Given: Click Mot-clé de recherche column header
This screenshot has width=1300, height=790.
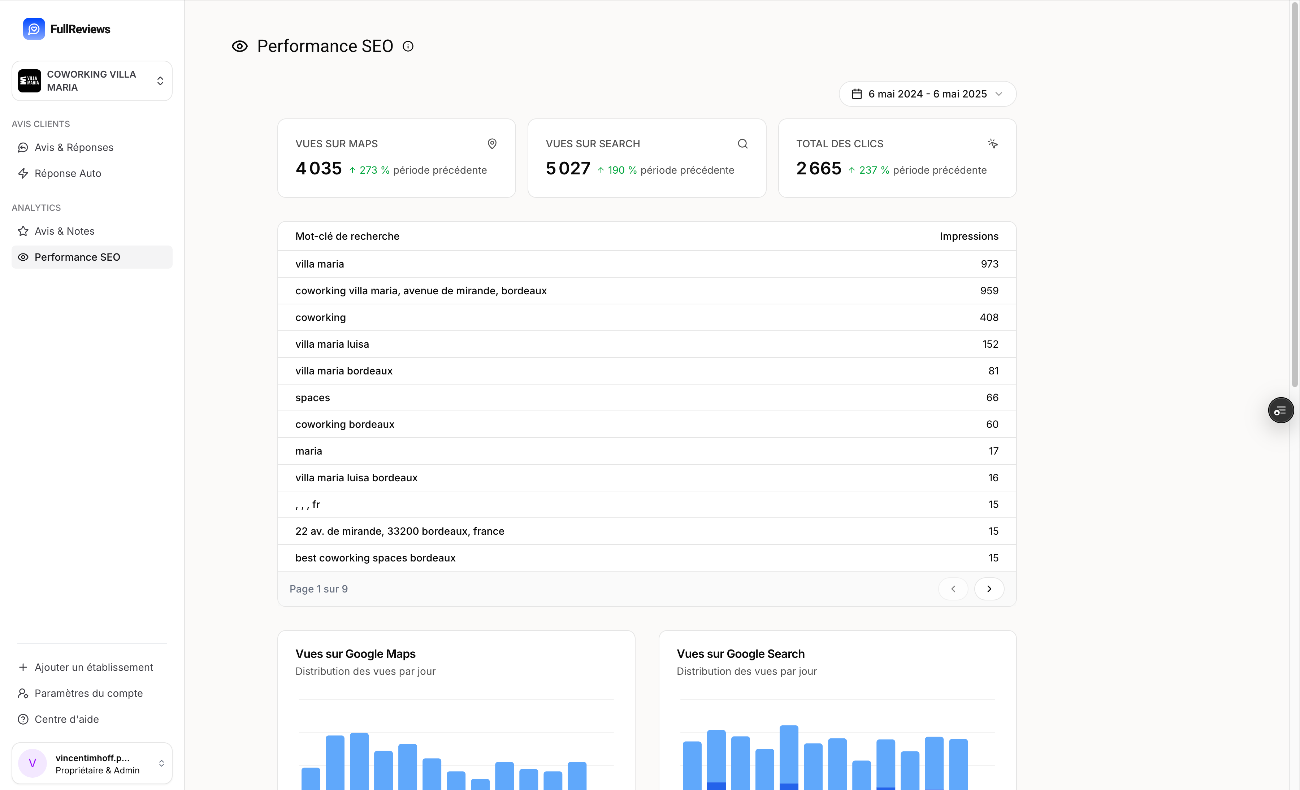Looking at the screenshot, I should pyautogui.click(x=347, y=236).
